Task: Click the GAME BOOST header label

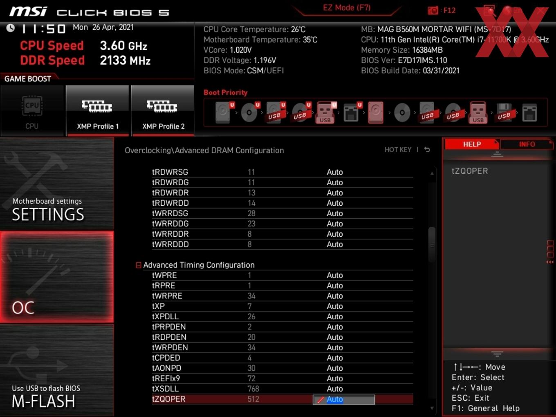Action: [x=28, y=78]
